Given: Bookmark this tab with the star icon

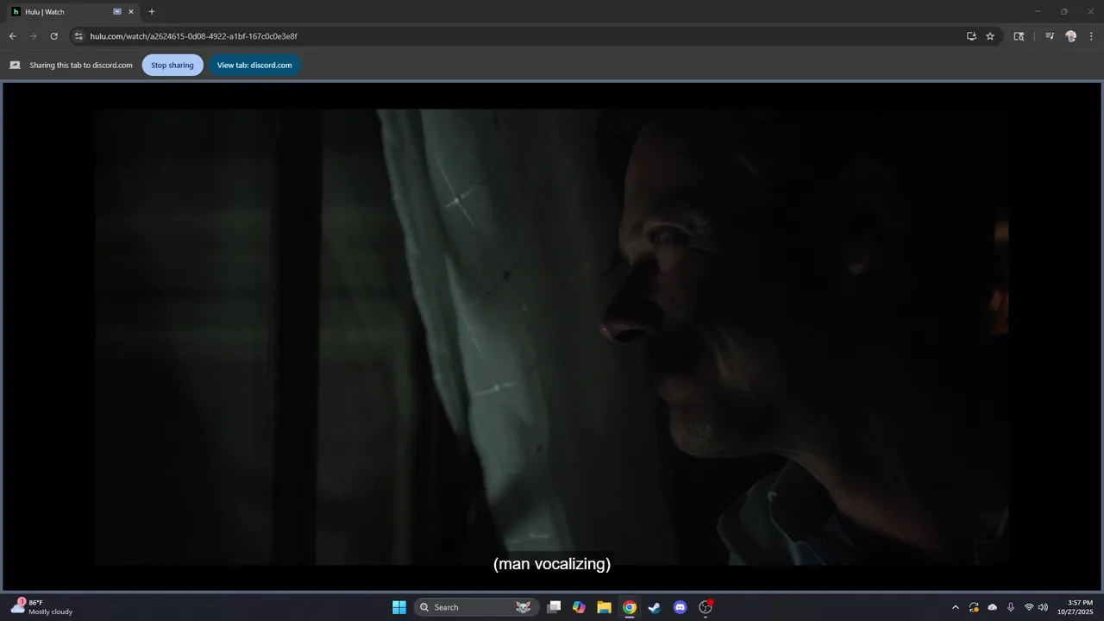Looking at the screenshot, I should [x=990, y=36].
